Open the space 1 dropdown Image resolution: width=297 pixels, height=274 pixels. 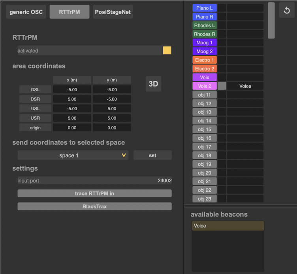[73, 155]
